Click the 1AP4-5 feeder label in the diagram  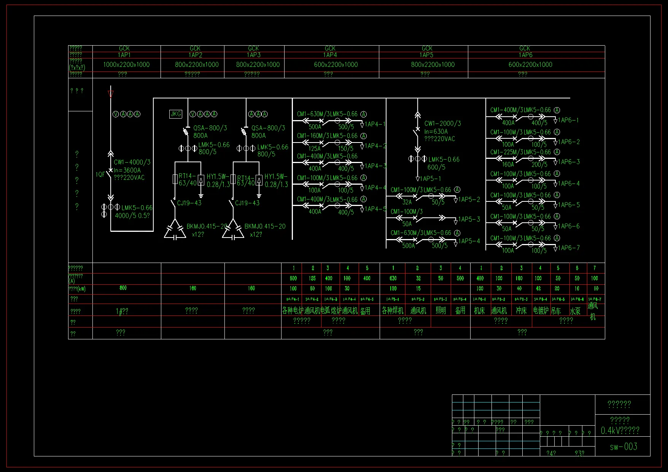(x=375, y=209)
